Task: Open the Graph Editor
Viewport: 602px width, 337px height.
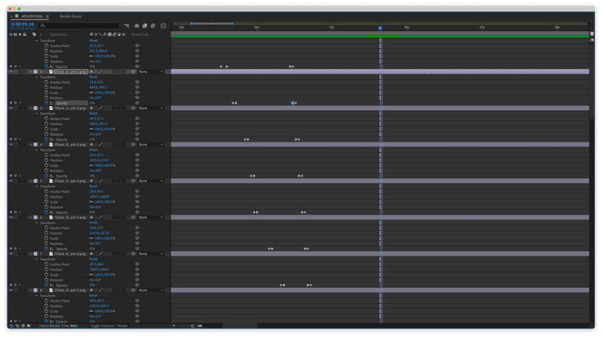Action: [163, 26]
